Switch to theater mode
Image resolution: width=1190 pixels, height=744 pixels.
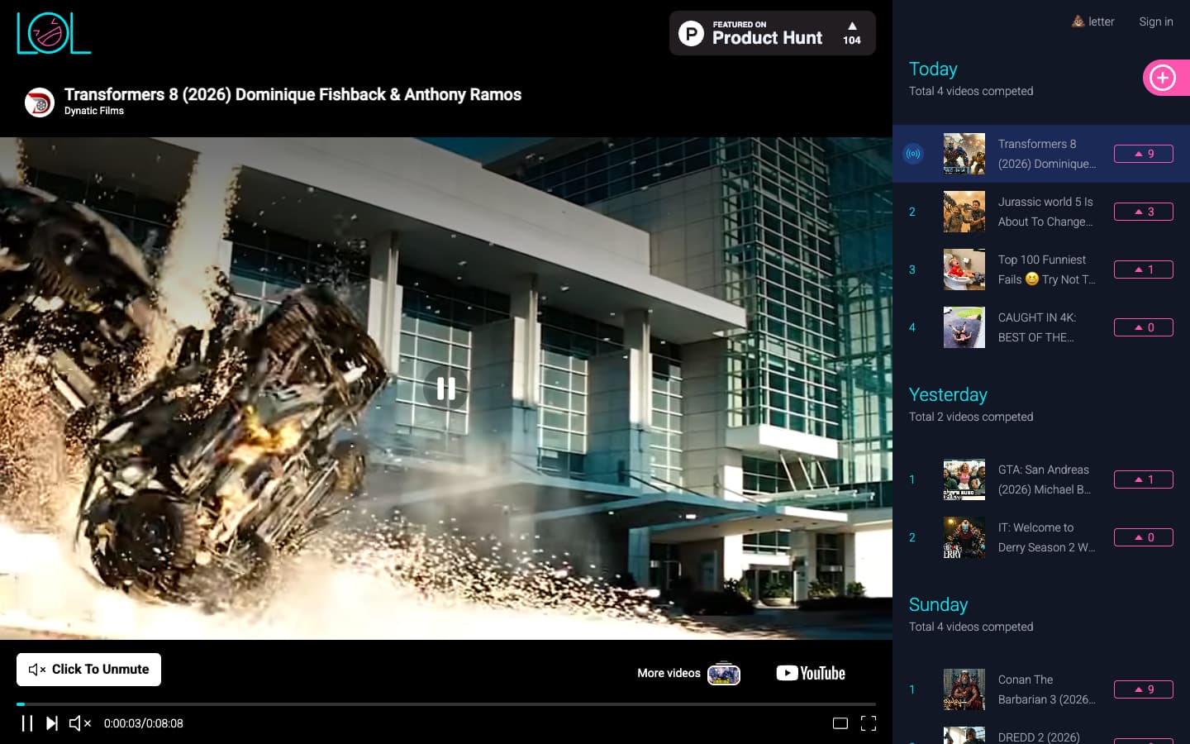pos(840,723)
